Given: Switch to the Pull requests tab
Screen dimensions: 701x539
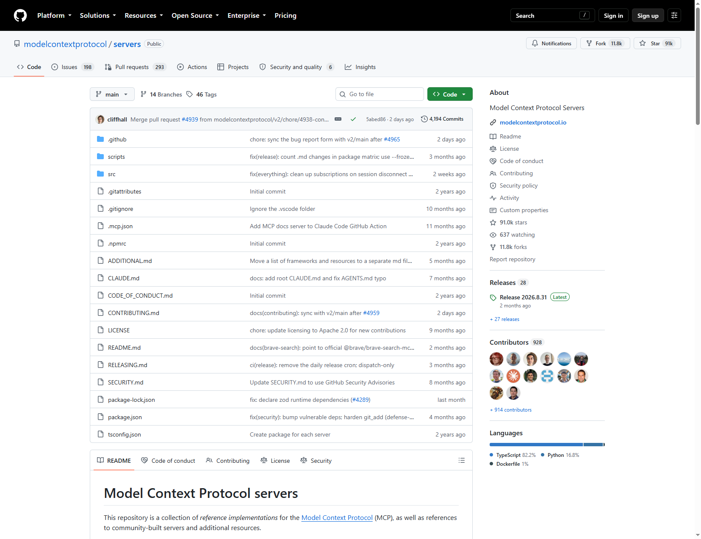Looking at the screenshot, I should pos(136,67).
